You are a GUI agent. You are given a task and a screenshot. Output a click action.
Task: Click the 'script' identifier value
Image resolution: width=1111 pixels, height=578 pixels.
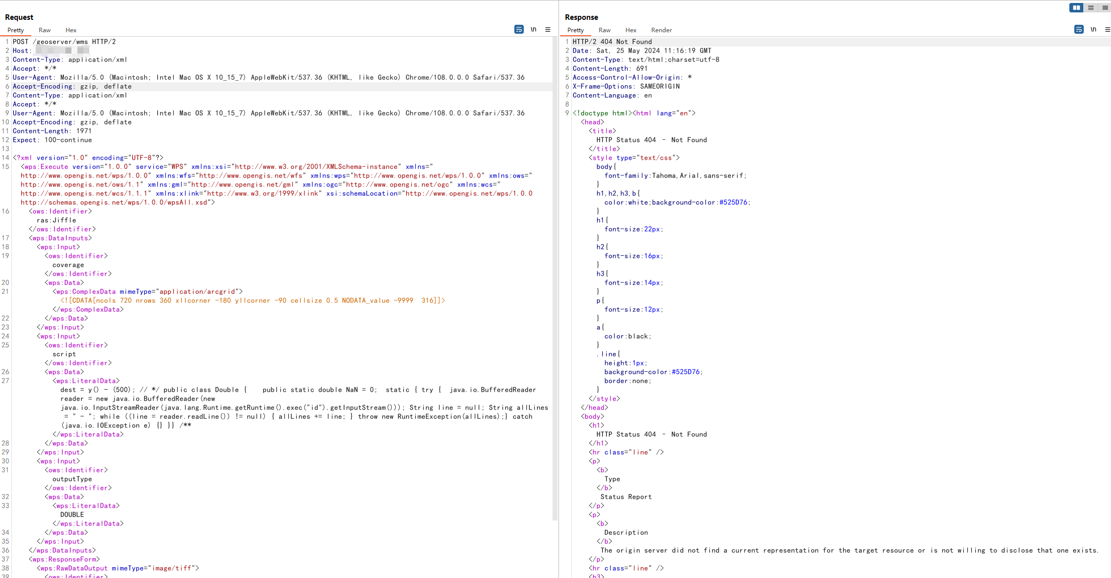[x=64, y=354]
